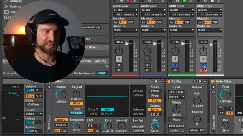Expand the Auto Filter Sidechain triangle toggle
The height and width of the screenshot is (136, 243).
click(x=213, y=87)
